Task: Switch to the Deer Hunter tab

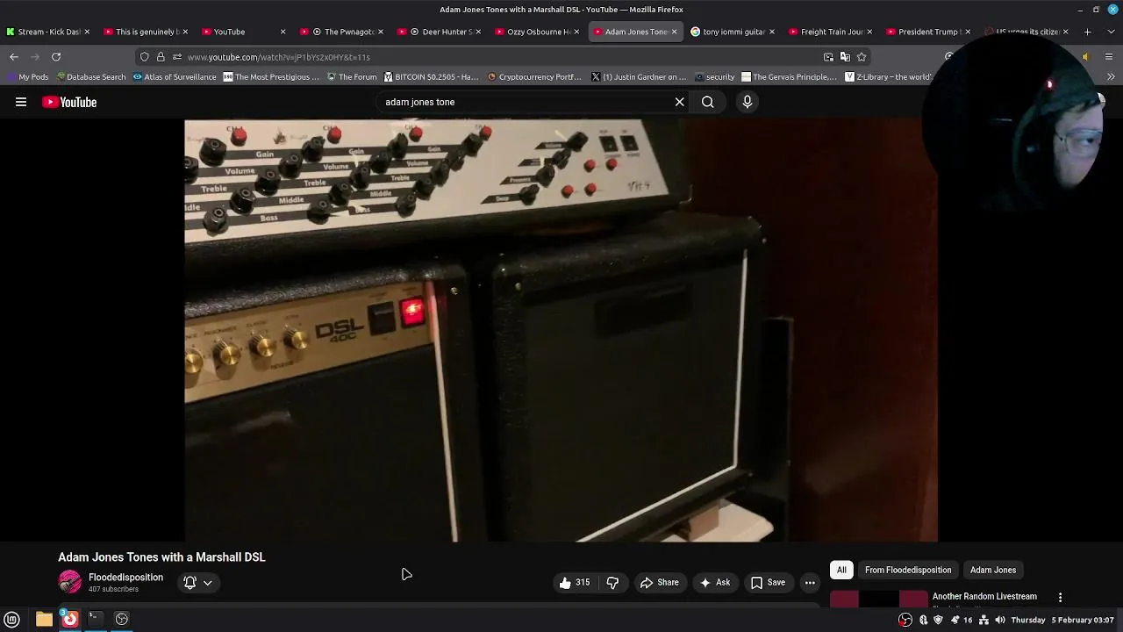Action: 440,32
